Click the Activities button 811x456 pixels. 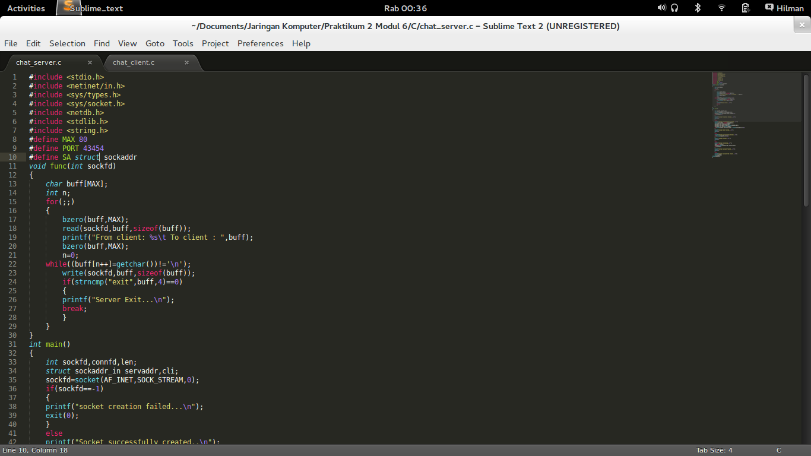click(x=26, y=8)
